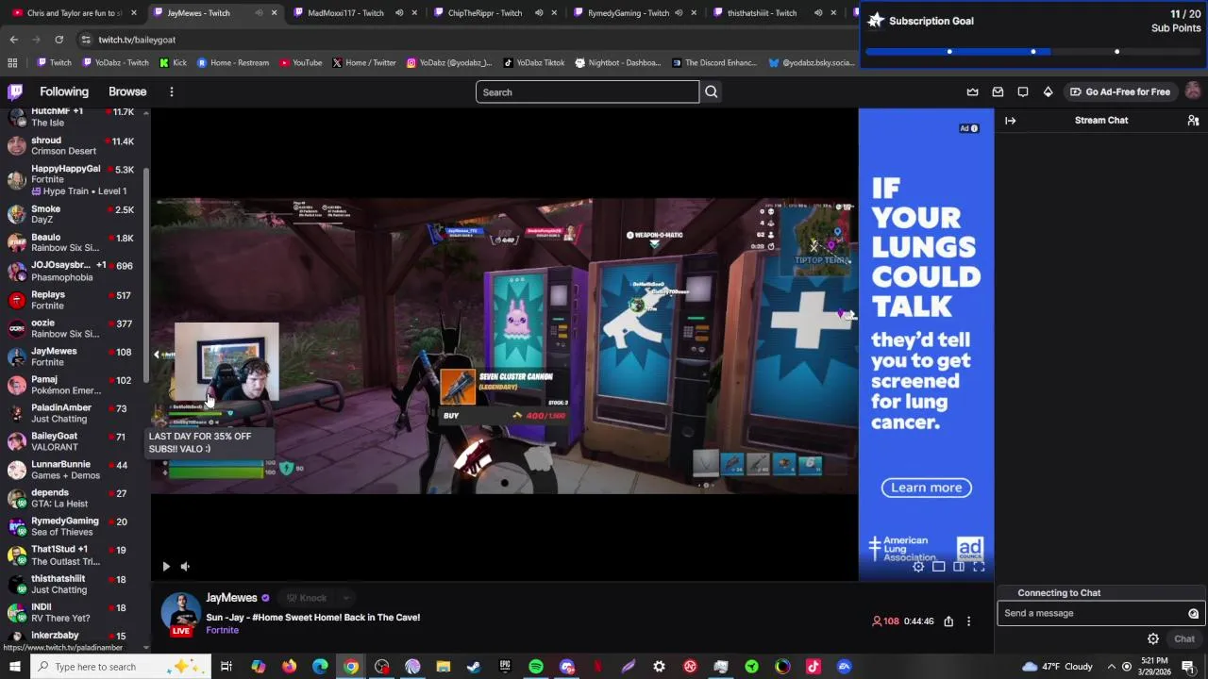The image size is (1208, 679).
Task: Open Windows Start menu
Action: pyautogui.click(x=14, y=667)
